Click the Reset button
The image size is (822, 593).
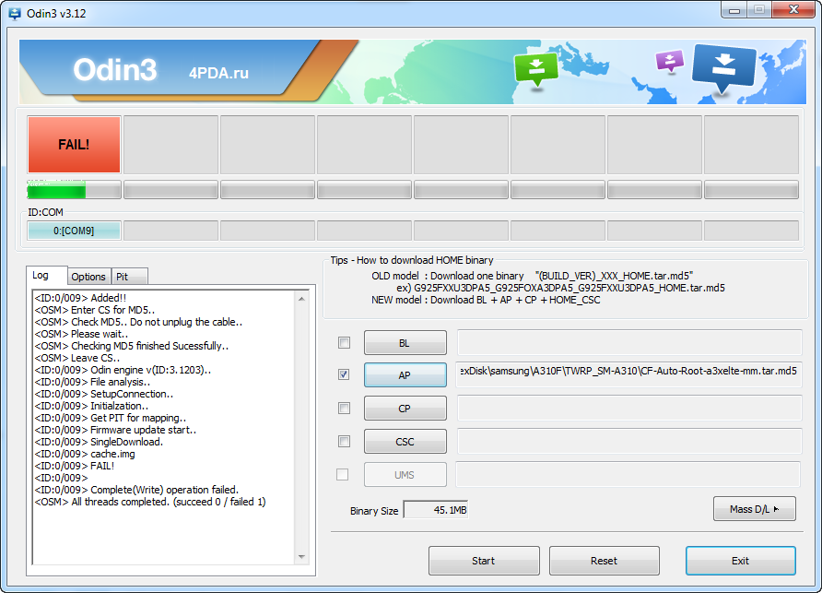(x=604, y=561)
